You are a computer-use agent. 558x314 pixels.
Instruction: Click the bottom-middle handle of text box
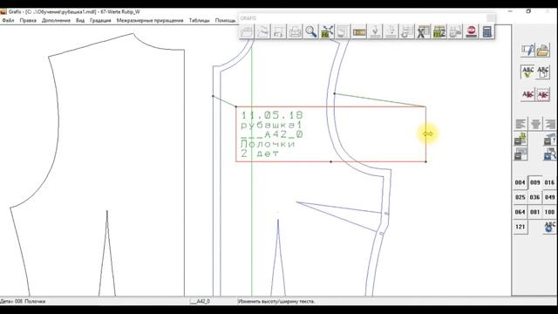click(331, 161)
